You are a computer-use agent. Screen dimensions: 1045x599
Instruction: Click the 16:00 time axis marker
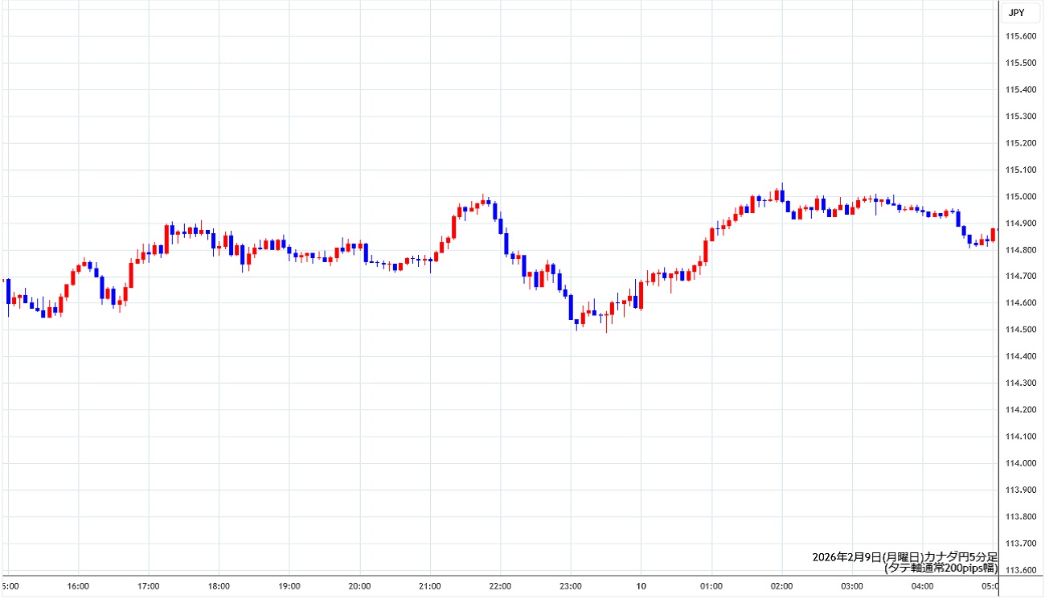[78, 585]
